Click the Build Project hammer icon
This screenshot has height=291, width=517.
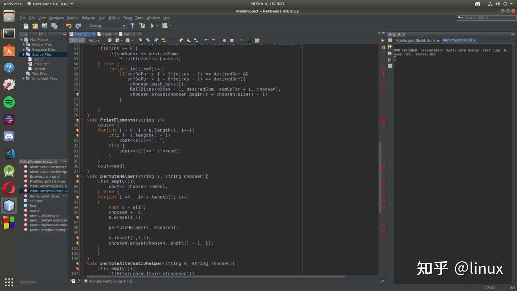(x=133, y=26)
